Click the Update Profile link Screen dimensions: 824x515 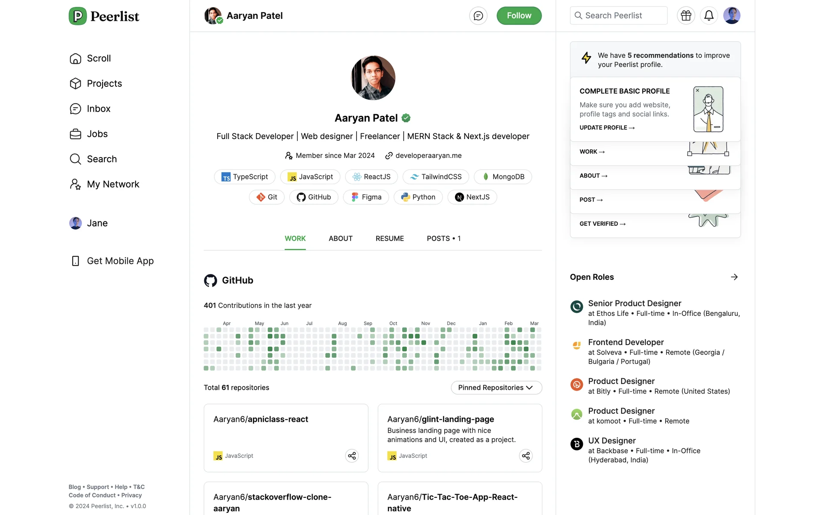pos(606,127)
